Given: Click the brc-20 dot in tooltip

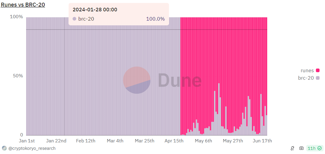Looking at the screenshot, I should [x=75, y=19].
